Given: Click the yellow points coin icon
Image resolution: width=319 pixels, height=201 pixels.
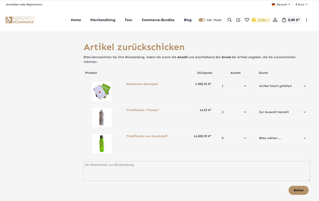Looking at the screenshot, I should pos(254,20).
